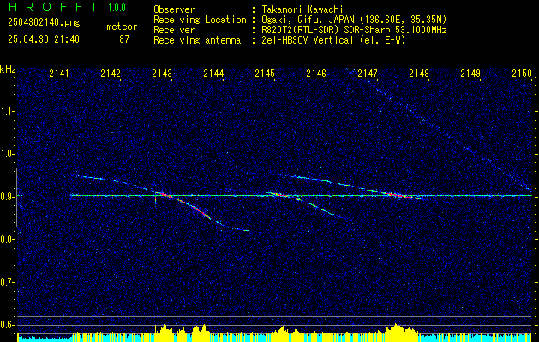Click the HROFFT program title text

click(x=53, y=7)
